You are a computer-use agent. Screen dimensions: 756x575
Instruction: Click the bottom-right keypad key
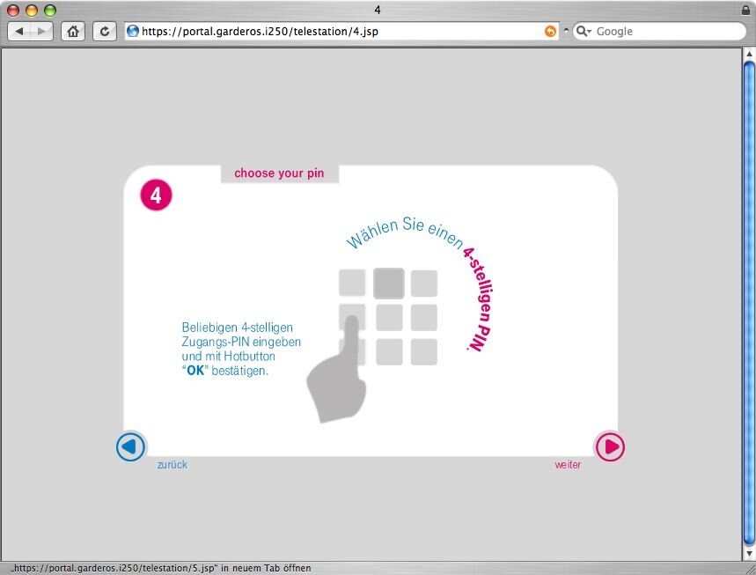tap(424, 351)
